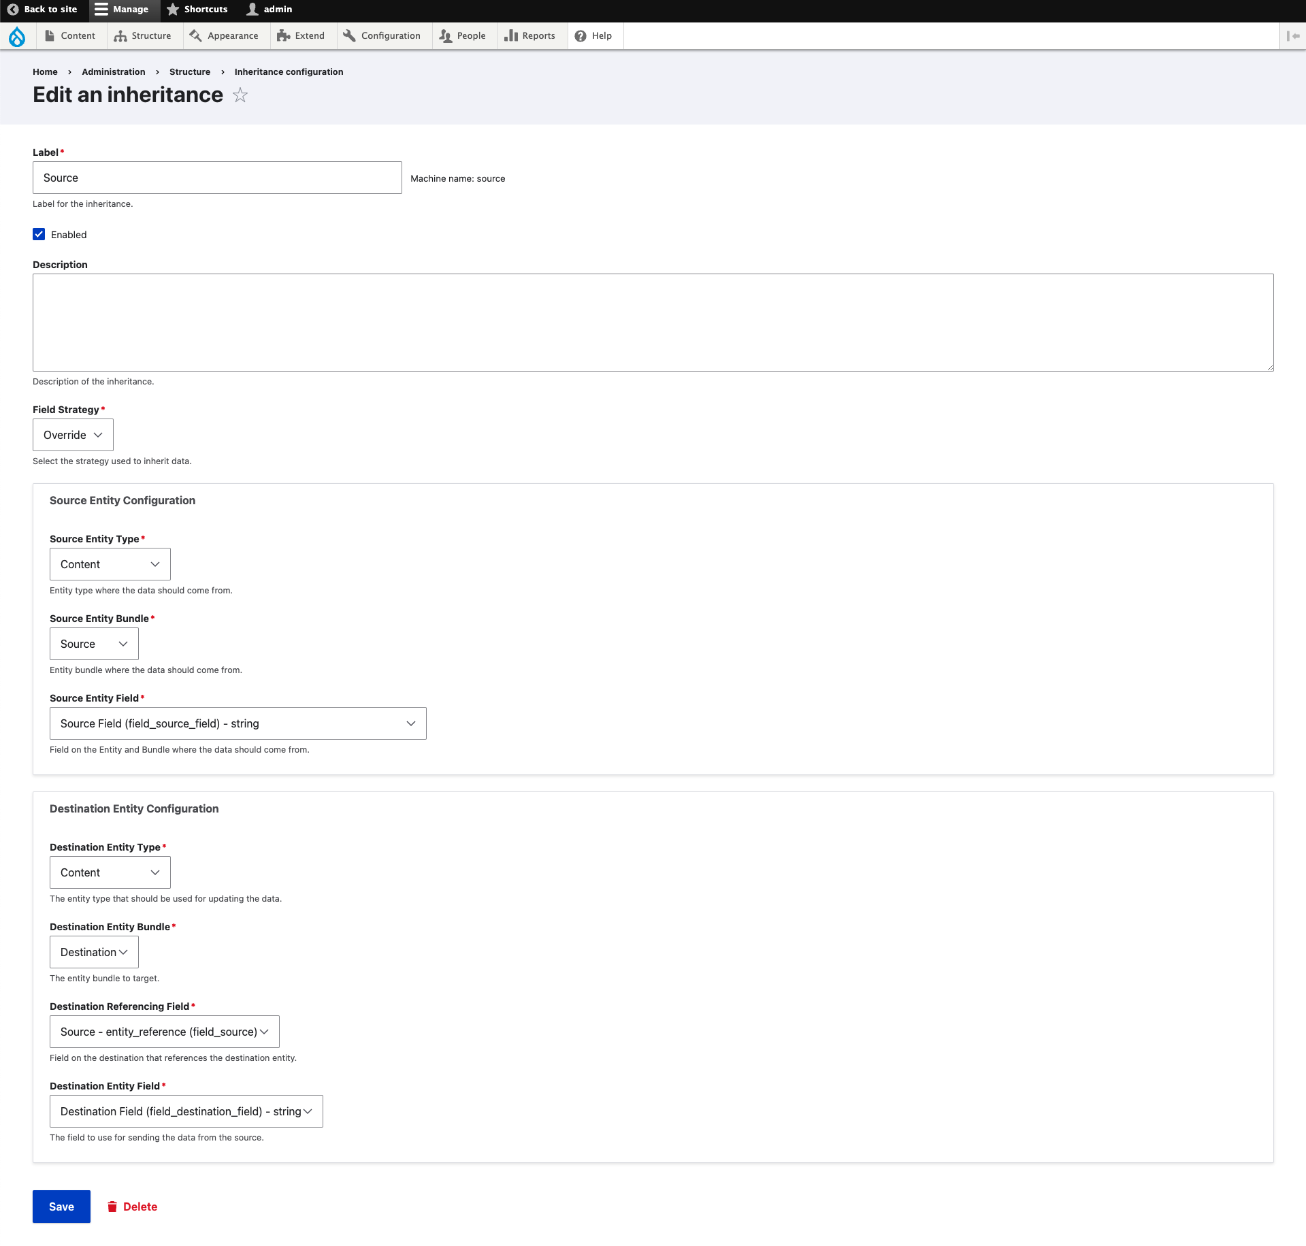Open the Destination Referencing Field dropdown
This screenshot has width=1306, height=1246.
click(x=165, y=1032)
